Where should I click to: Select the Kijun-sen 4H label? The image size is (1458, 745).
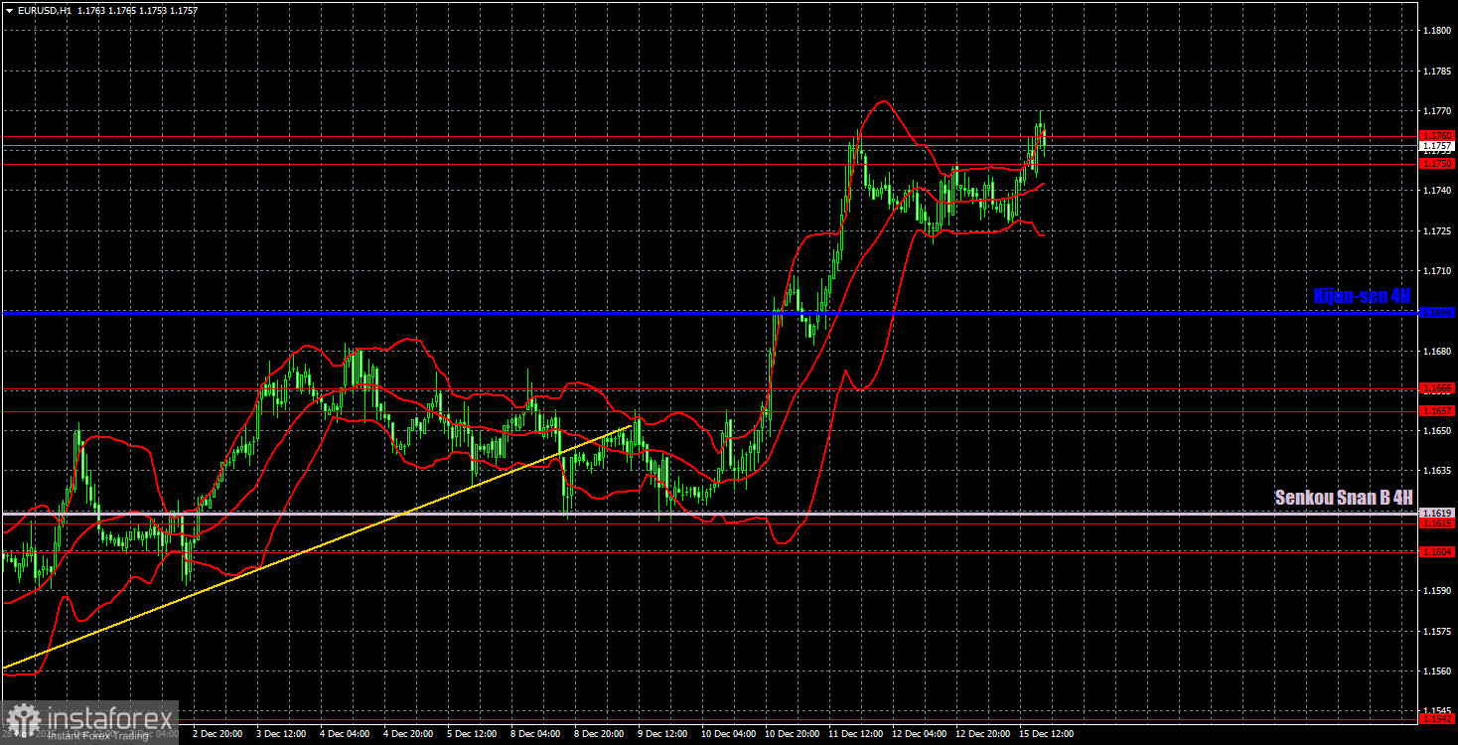[x=1361, y=296]
